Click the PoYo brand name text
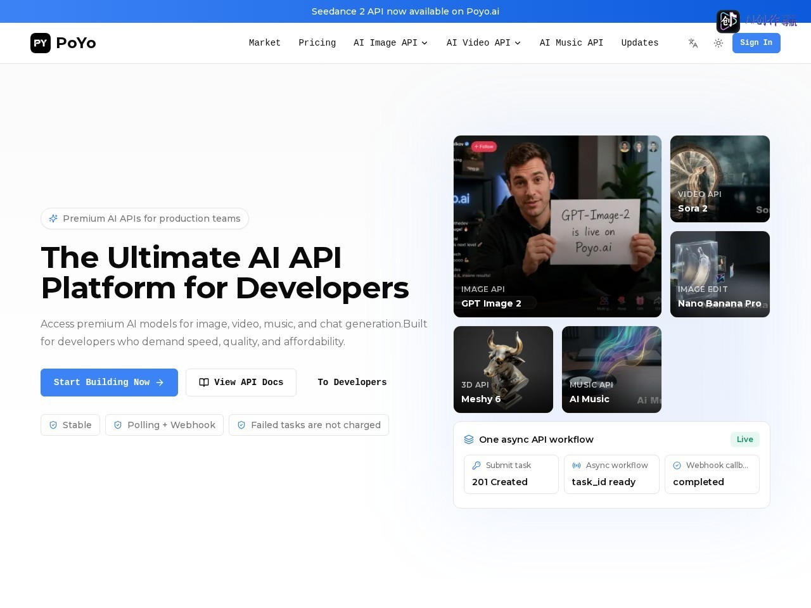The width and height of the screenshot is (811, 608). pyautogui.click(x=76, y=43)
